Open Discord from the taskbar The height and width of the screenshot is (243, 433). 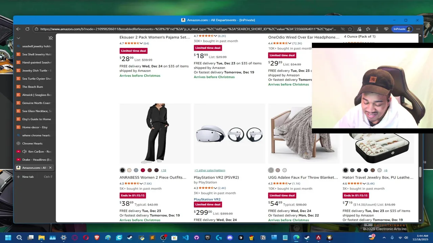[230, 238]
